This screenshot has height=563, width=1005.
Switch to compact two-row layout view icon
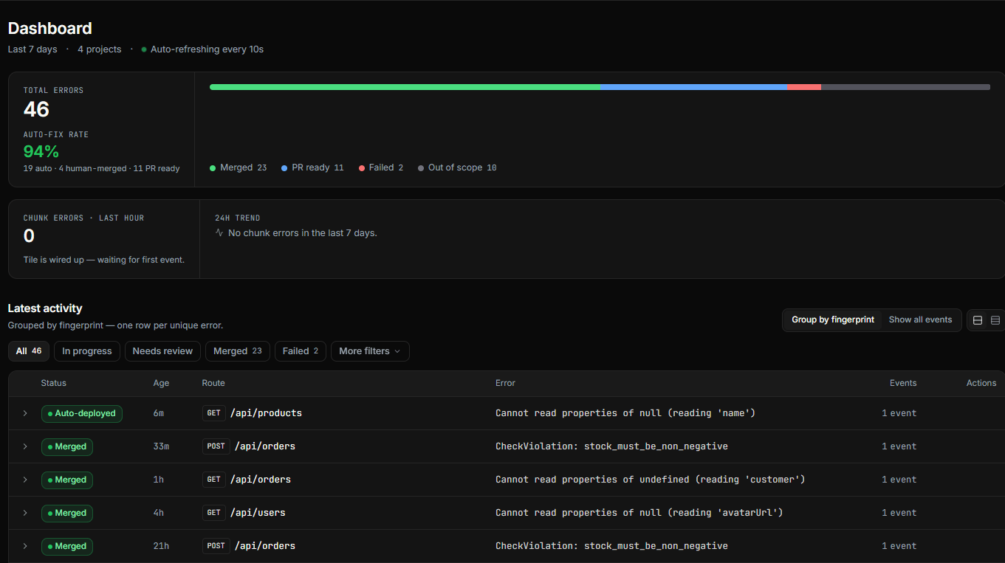(978, 320)
